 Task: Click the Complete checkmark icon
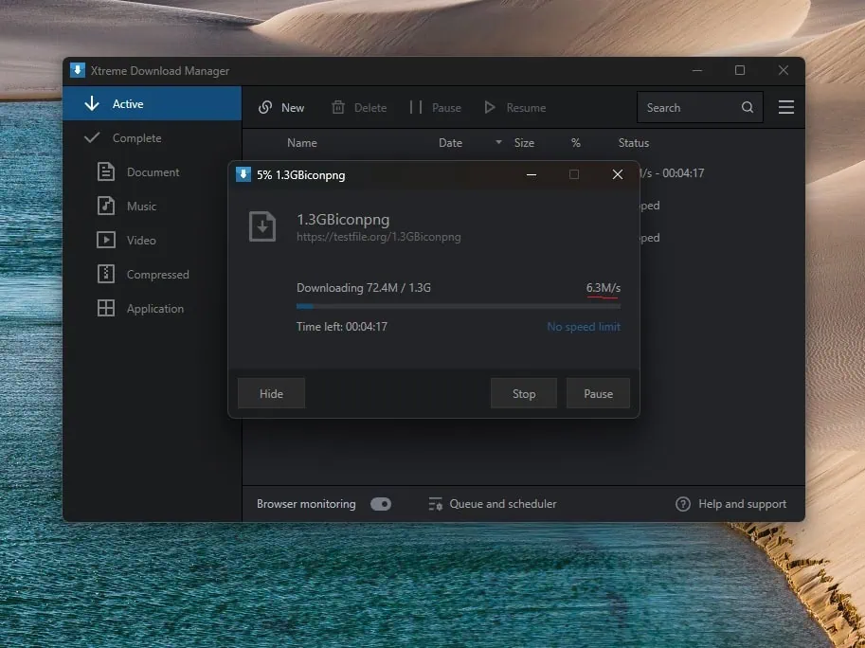coord(92,137)
